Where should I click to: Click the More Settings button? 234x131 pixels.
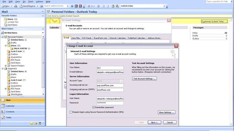click(167, 112)
